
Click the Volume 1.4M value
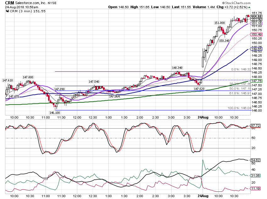(x=204, y=7)
